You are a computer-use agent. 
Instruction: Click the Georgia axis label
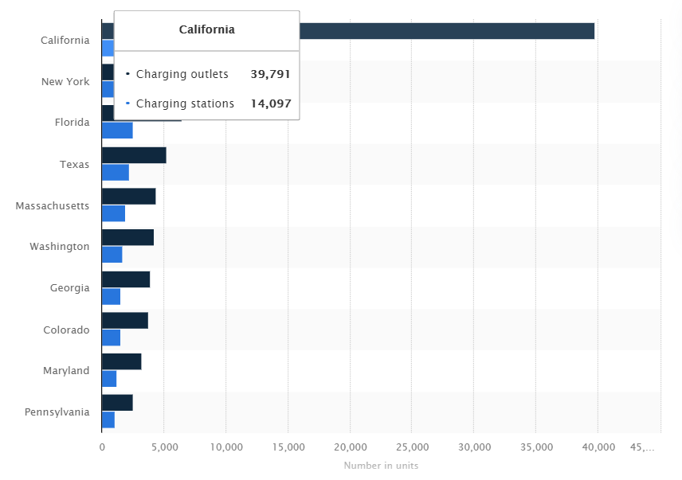69,288
